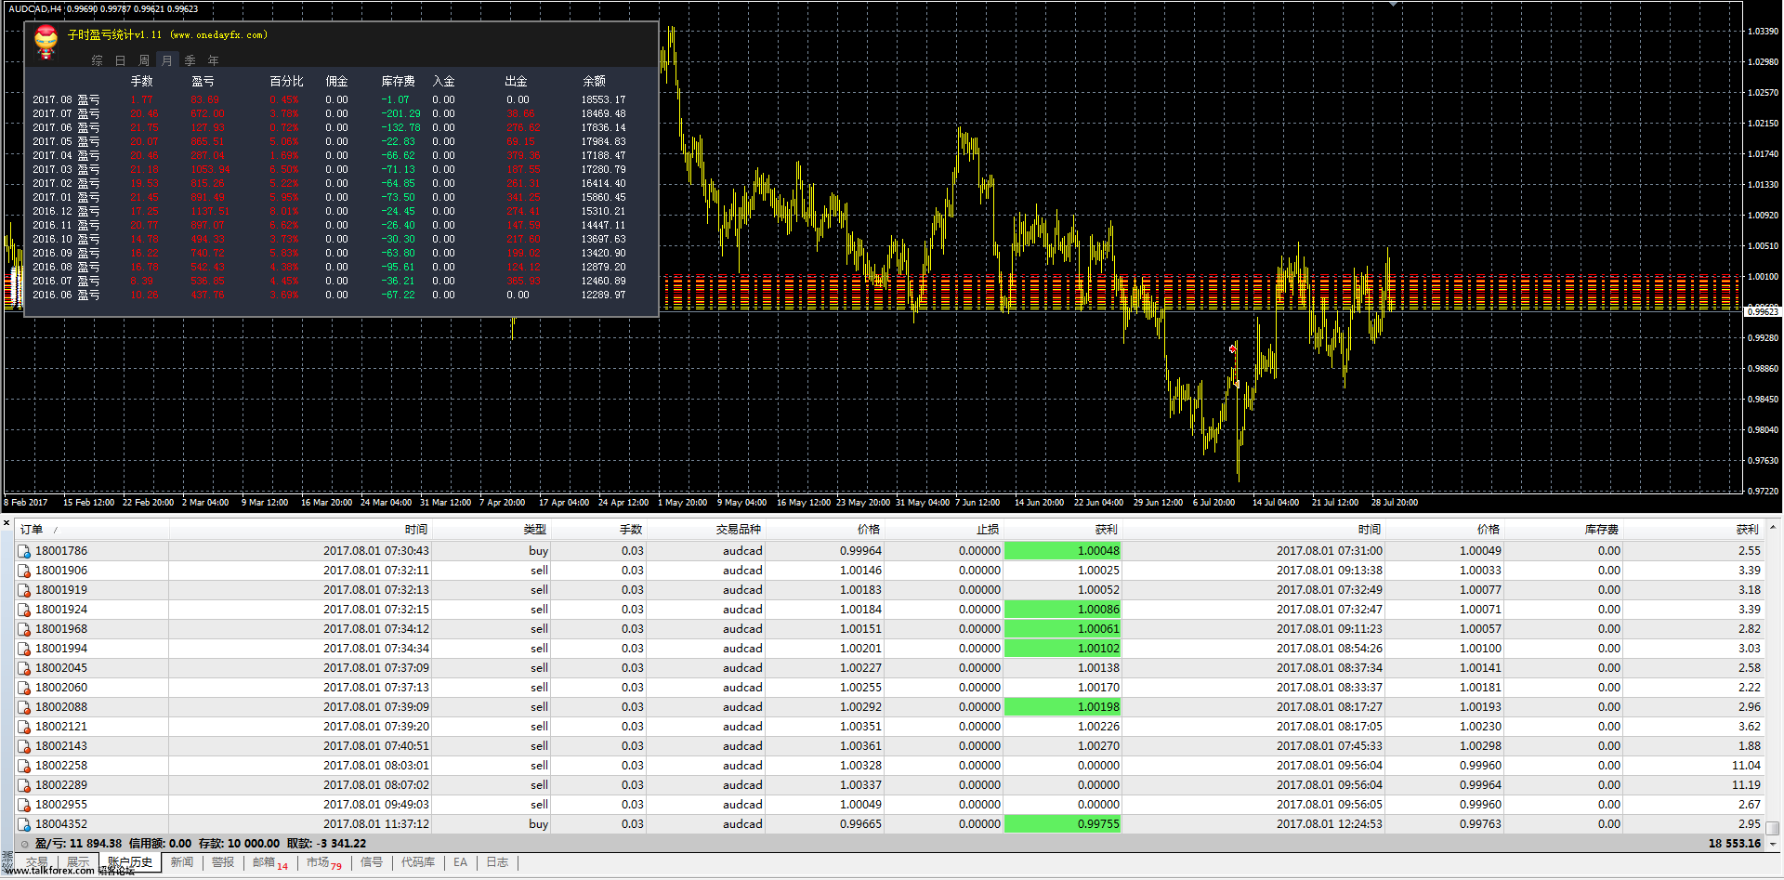The height and width of the screenshot is (880, 1784).
Task: Click the red trade marker on the chart
Action: (x=1232, y=349)
